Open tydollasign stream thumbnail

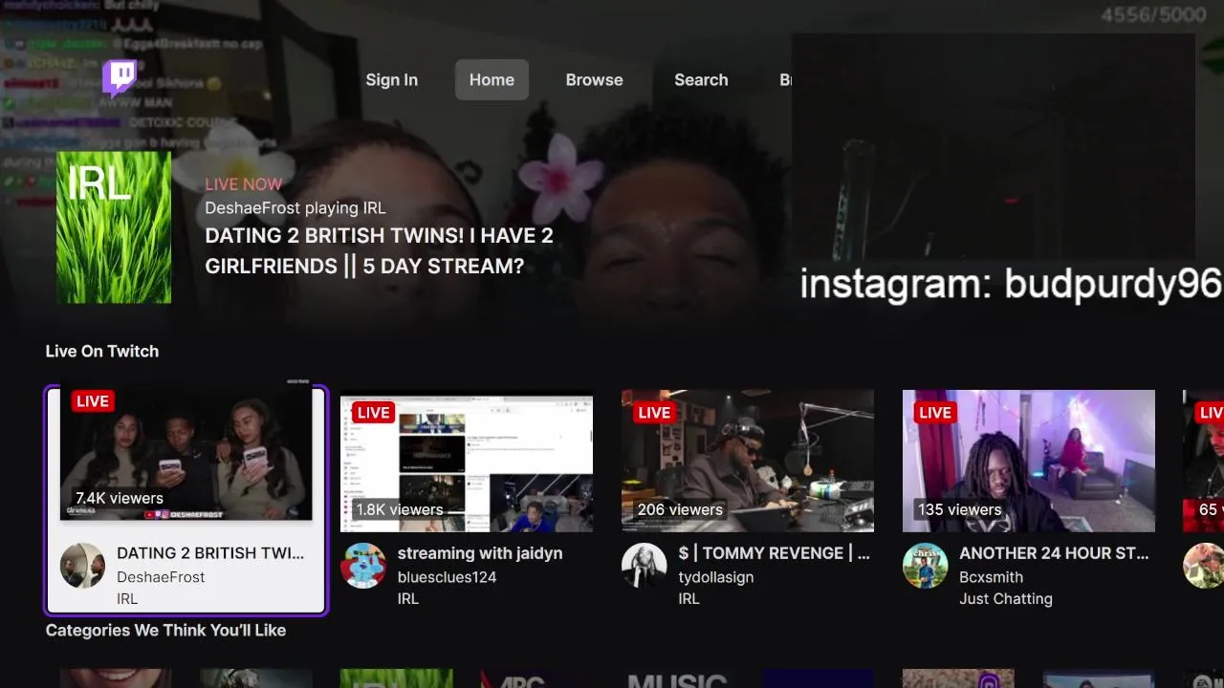point(748,461)
